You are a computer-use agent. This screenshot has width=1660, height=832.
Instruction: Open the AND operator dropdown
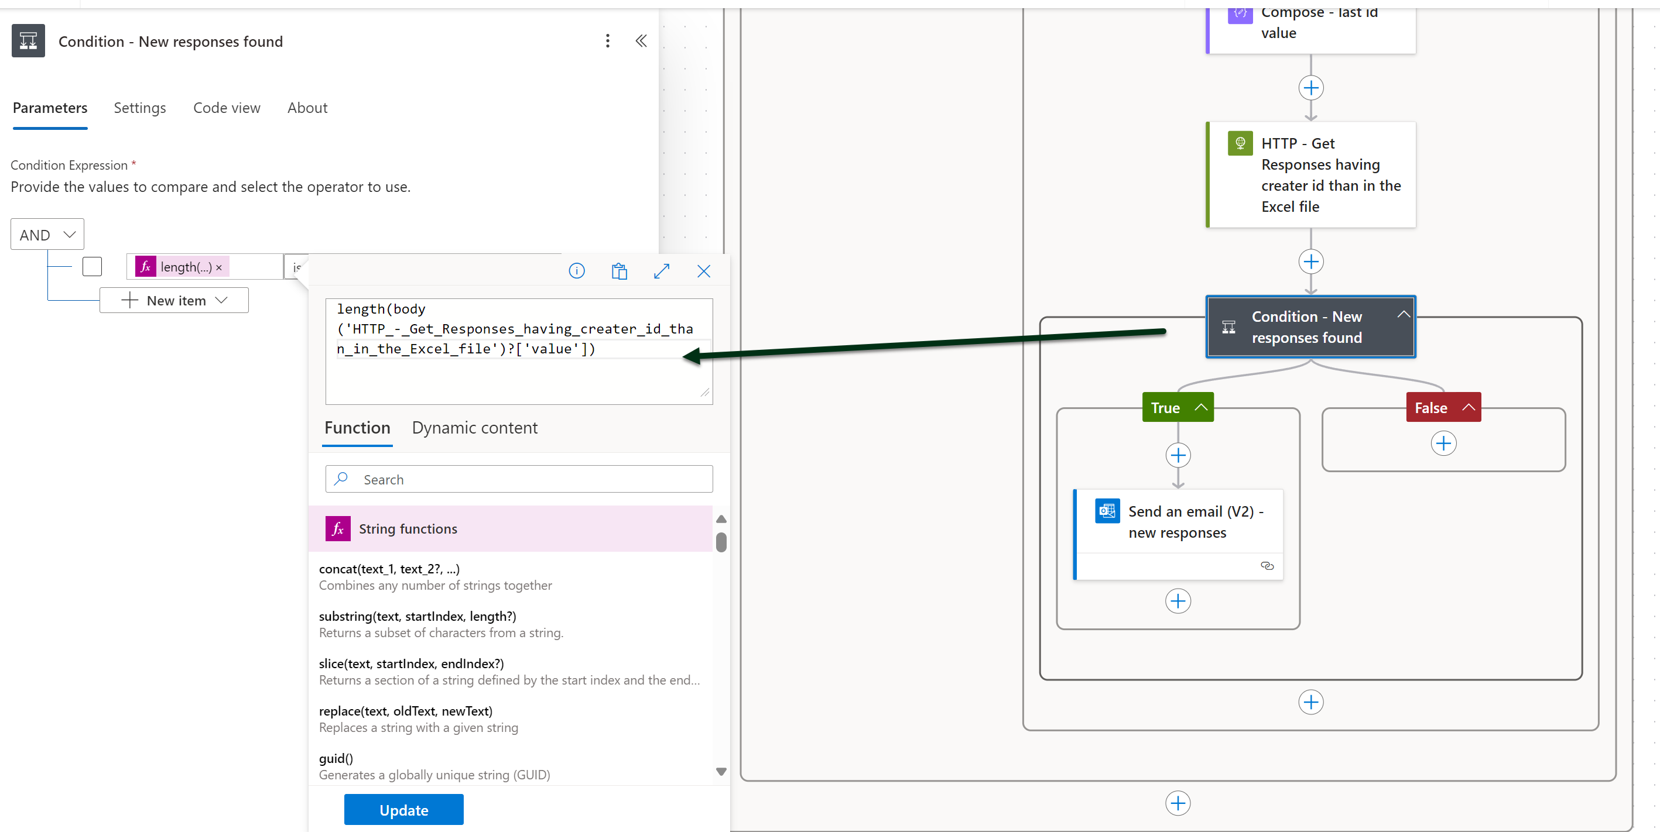(47, 235)
